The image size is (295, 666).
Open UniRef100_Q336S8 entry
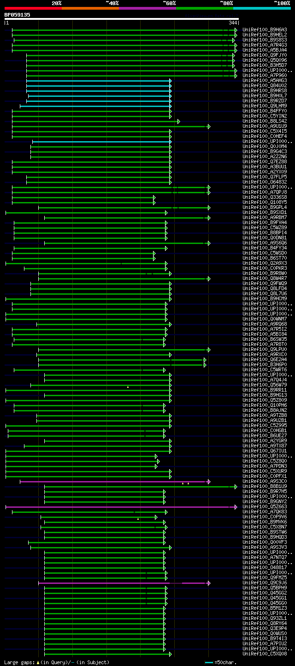click(265, 197)
